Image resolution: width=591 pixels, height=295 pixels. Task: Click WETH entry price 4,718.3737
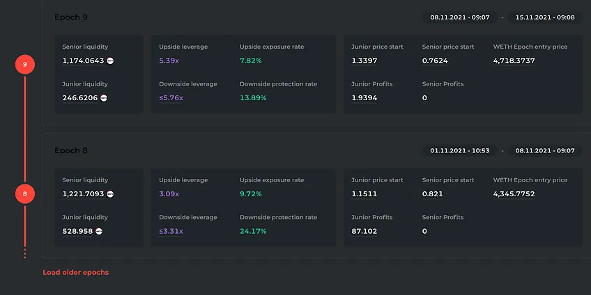(x=514, y=61)
